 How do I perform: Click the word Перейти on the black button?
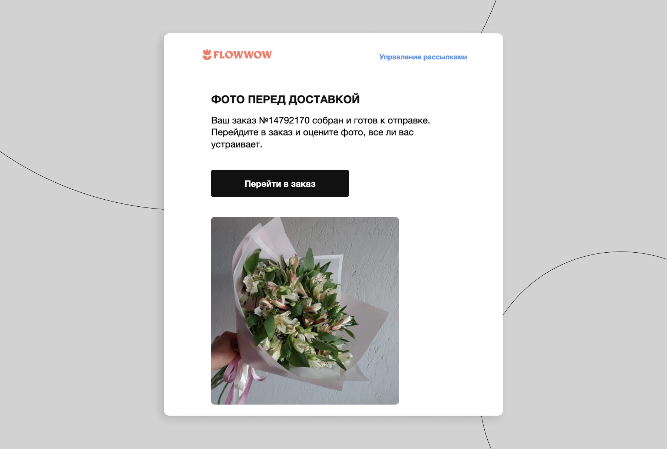(263, 184)
